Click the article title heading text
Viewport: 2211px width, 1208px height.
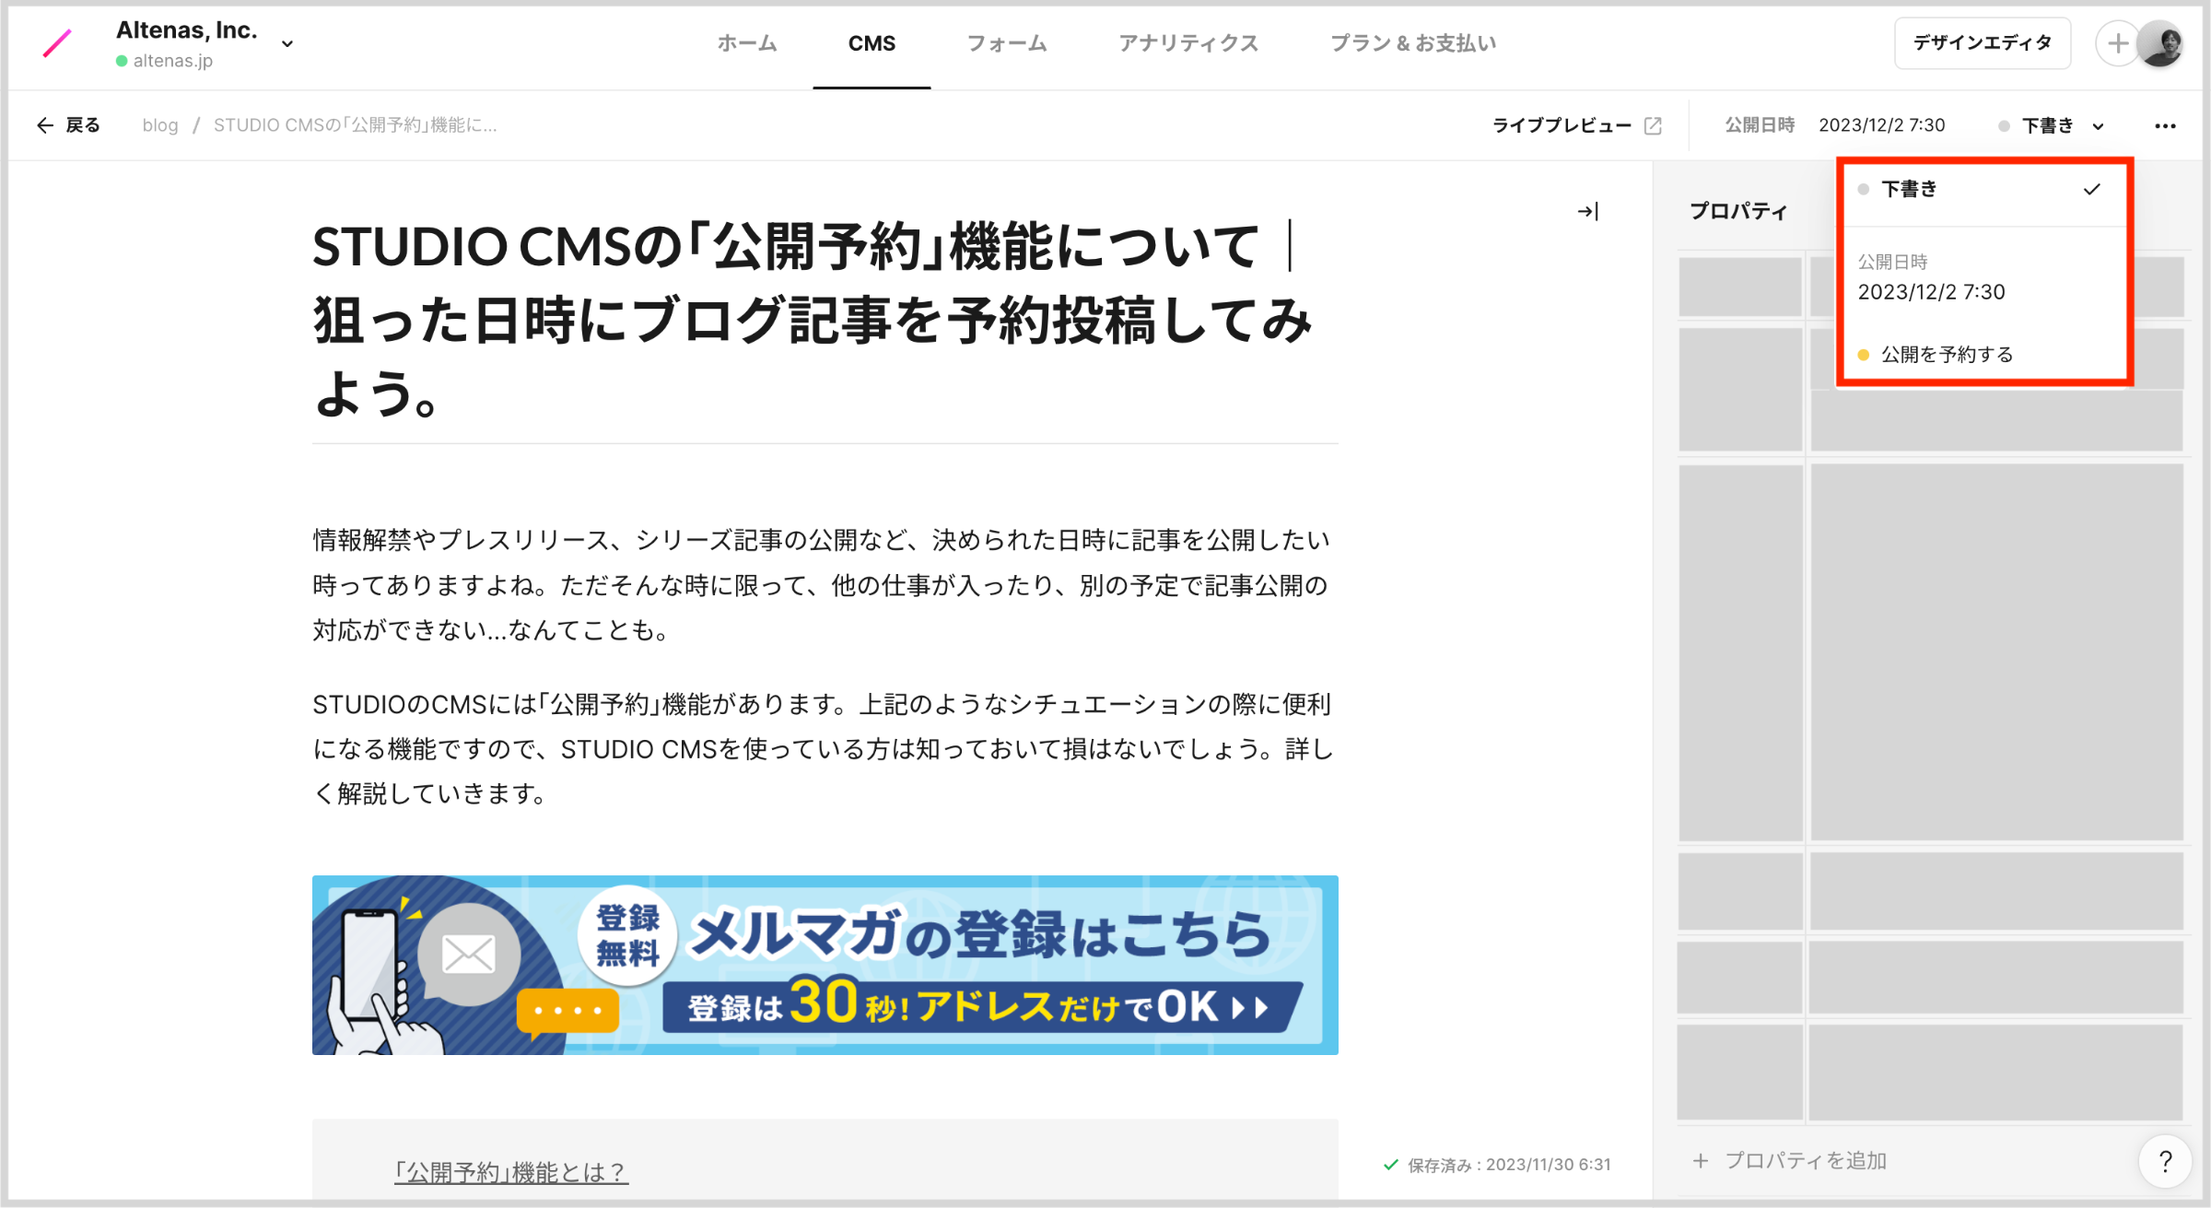(813, 321)
